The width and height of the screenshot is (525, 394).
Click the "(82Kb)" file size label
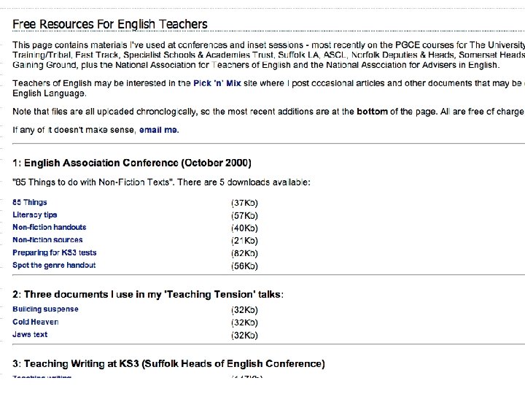pyautogui.click(x=244, y=253)
